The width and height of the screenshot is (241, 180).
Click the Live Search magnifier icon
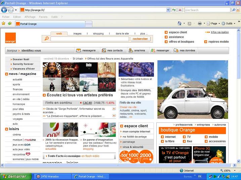pyautogui.click(x=234, y=10)
